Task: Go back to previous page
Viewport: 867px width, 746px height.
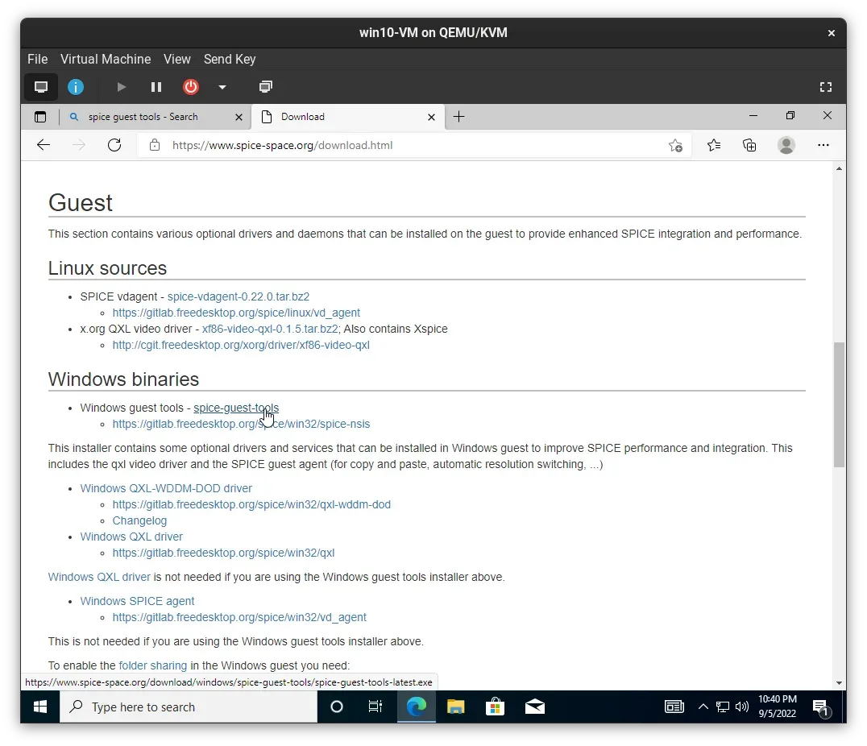Action: 44,145
